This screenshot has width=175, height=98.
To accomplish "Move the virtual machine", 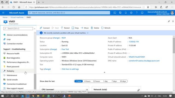I will coord(85,28).
